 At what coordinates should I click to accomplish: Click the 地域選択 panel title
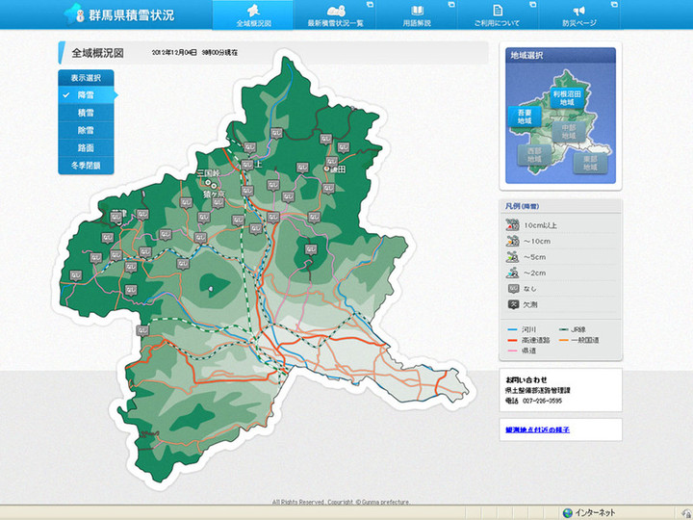[526, 55]
